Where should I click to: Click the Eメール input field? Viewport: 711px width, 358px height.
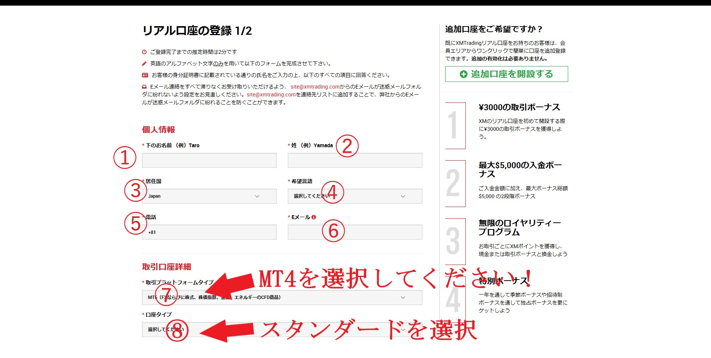(355, 232)
